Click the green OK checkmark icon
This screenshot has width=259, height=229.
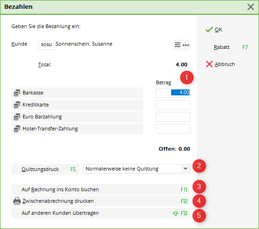209,29
